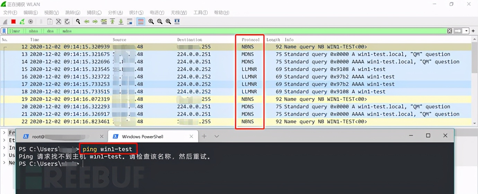Close the root@ terminal tab

tap(101, 136)
